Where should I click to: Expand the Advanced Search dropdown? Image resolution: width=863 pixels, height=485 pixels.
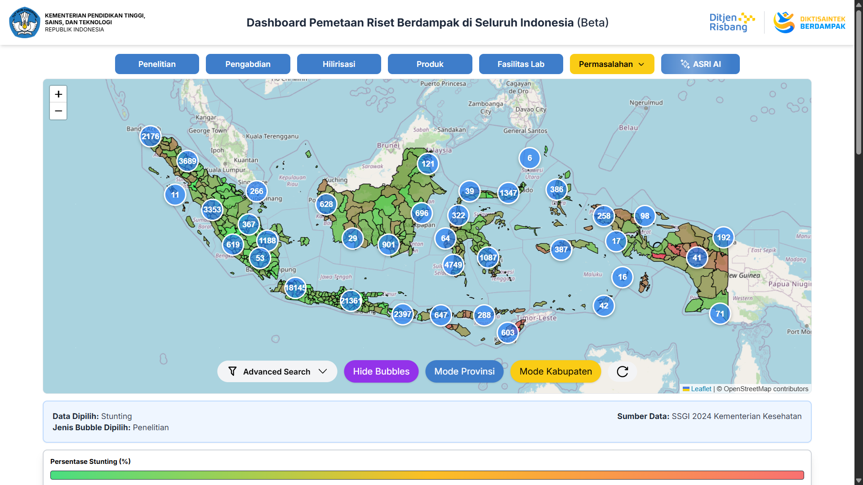[x=322, y=371]
